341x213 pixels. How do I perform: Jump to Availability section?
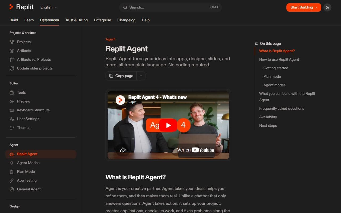[268, 117]
